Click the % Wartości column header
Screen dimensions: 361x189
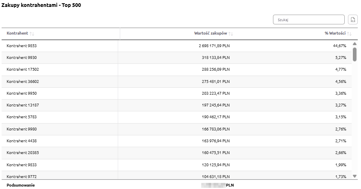click(x=335, y=33)
